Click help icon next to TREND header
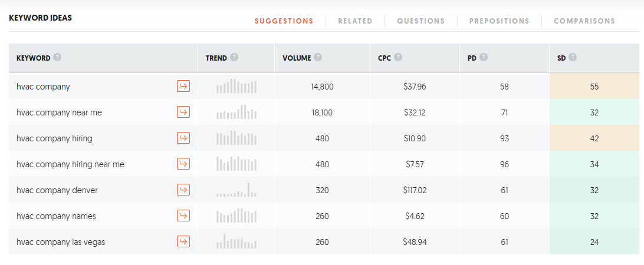 coord(234,58)
